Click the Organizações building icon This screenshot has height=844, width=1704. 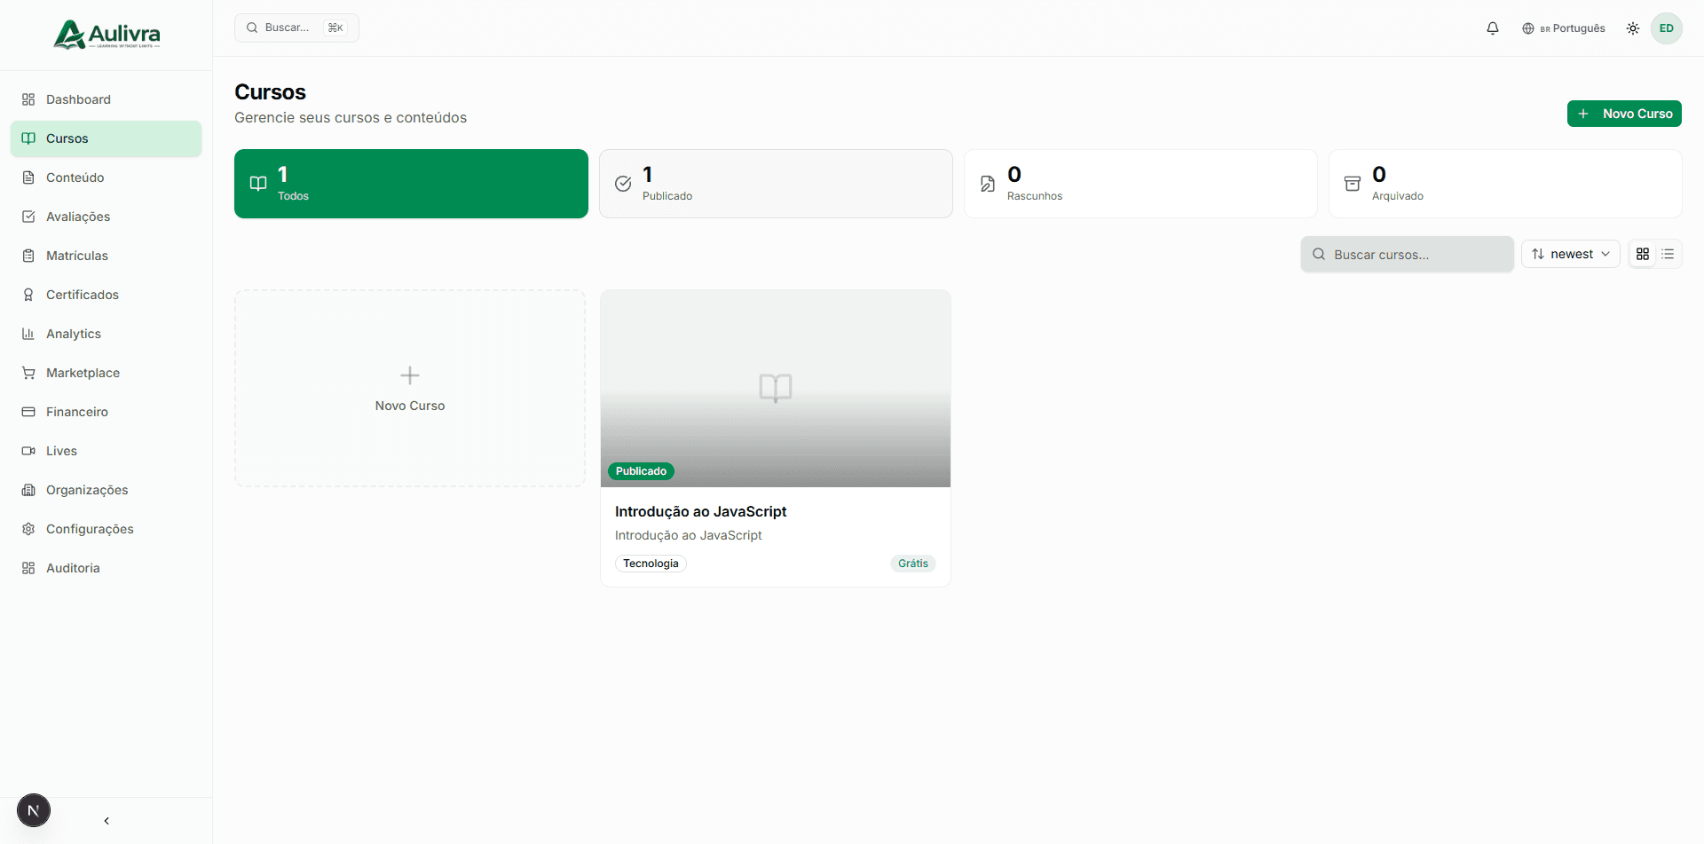28,490
